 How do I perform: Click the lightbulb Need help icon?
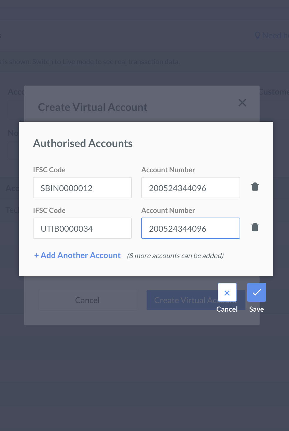point(258,35)
